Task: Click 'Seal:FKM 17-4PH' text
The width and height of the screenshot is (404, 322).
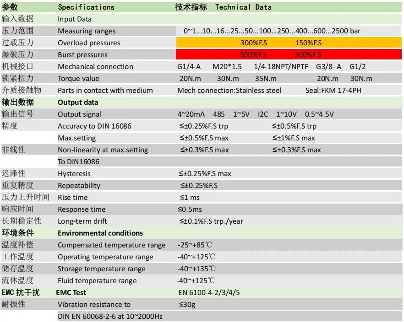Action: coord(333,91)
